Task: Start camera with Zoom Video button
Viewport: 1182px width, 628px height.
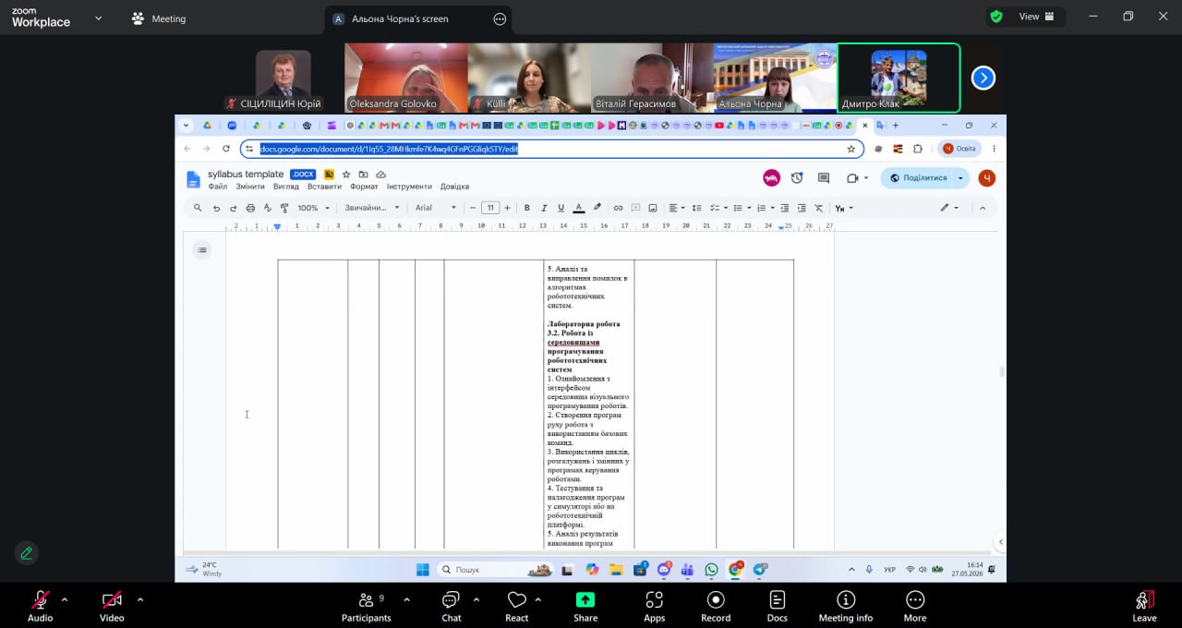Action: click(x=112, y=605)
